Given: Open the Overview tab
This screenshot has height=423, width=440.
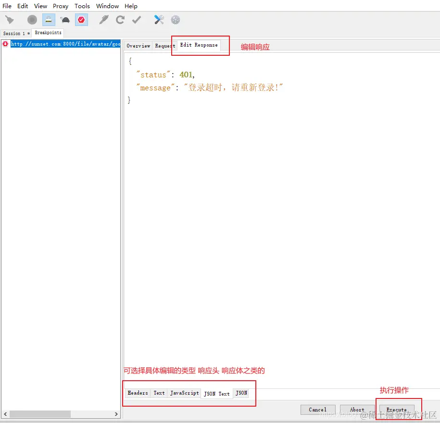Looking at the screenshot, I should [x=138, y=46].
